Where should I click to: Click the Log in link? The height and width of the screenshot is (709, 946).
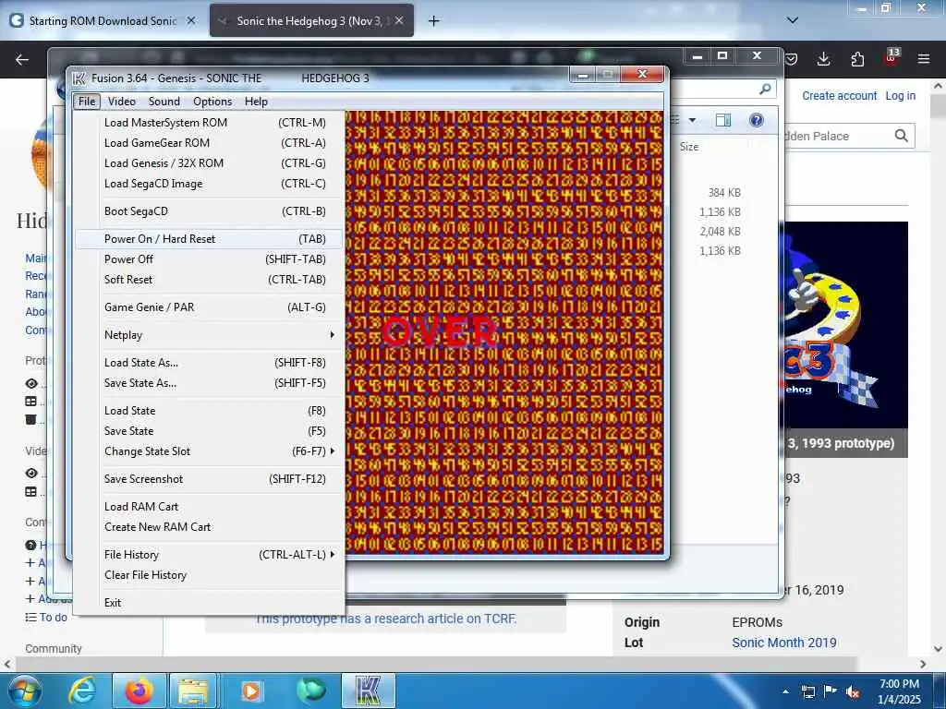pos(900,96)
